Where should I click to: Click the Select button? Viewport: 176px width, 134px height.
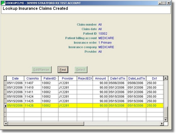[x=81, y=70]
